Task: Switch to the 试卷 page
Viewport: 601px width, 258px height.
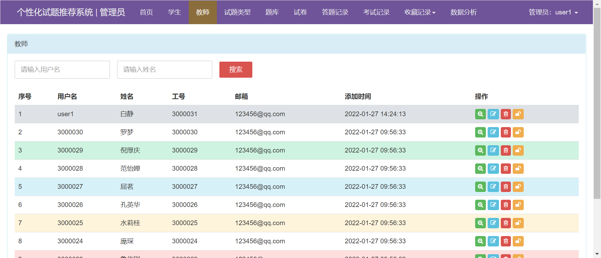Action: coord(300,12)
